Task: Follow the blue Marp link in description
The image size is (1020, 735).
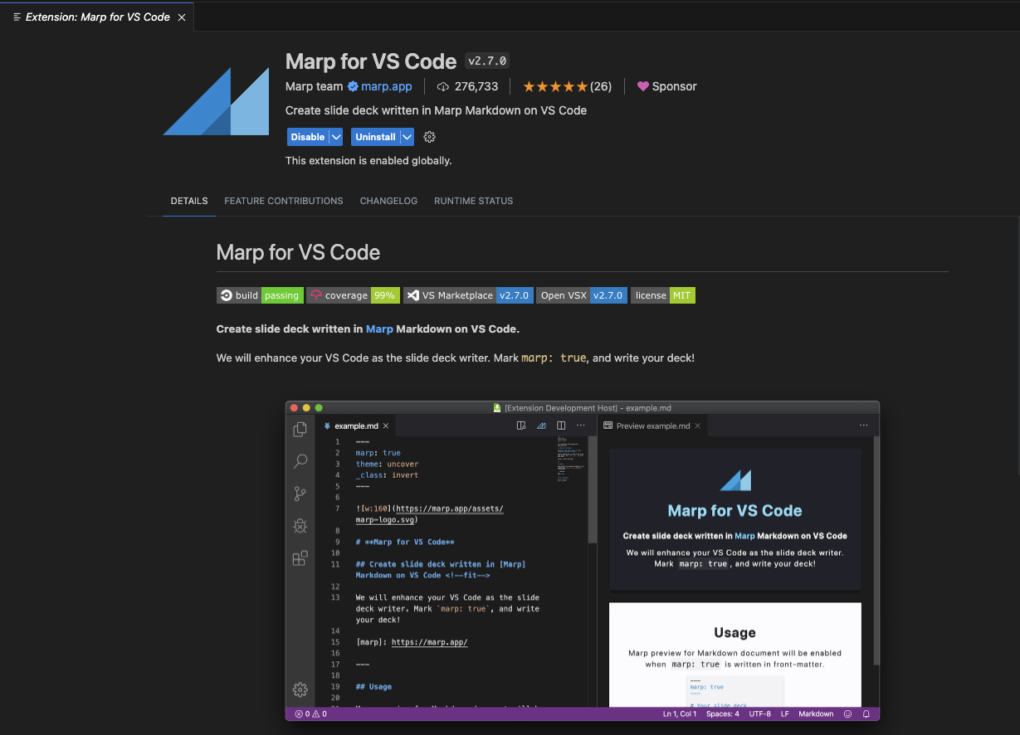Action: [x=379, y=329]
